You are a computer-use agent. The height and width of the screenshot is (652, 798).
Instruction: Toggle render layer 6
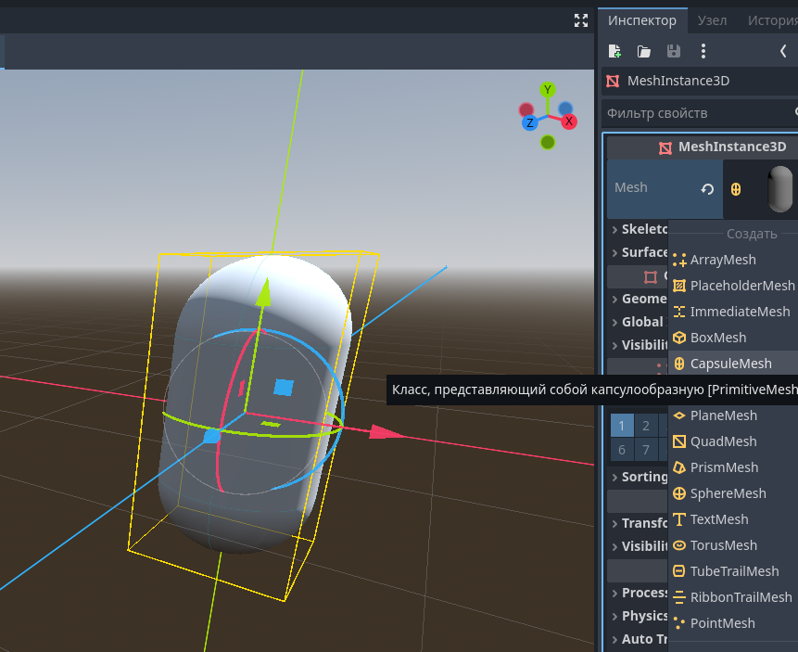[x=622, y=450]
